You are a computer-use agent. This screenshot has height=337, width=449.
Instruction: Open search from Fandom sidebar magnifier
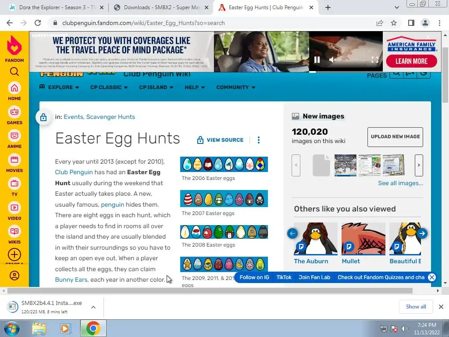(x=14, y=72)
